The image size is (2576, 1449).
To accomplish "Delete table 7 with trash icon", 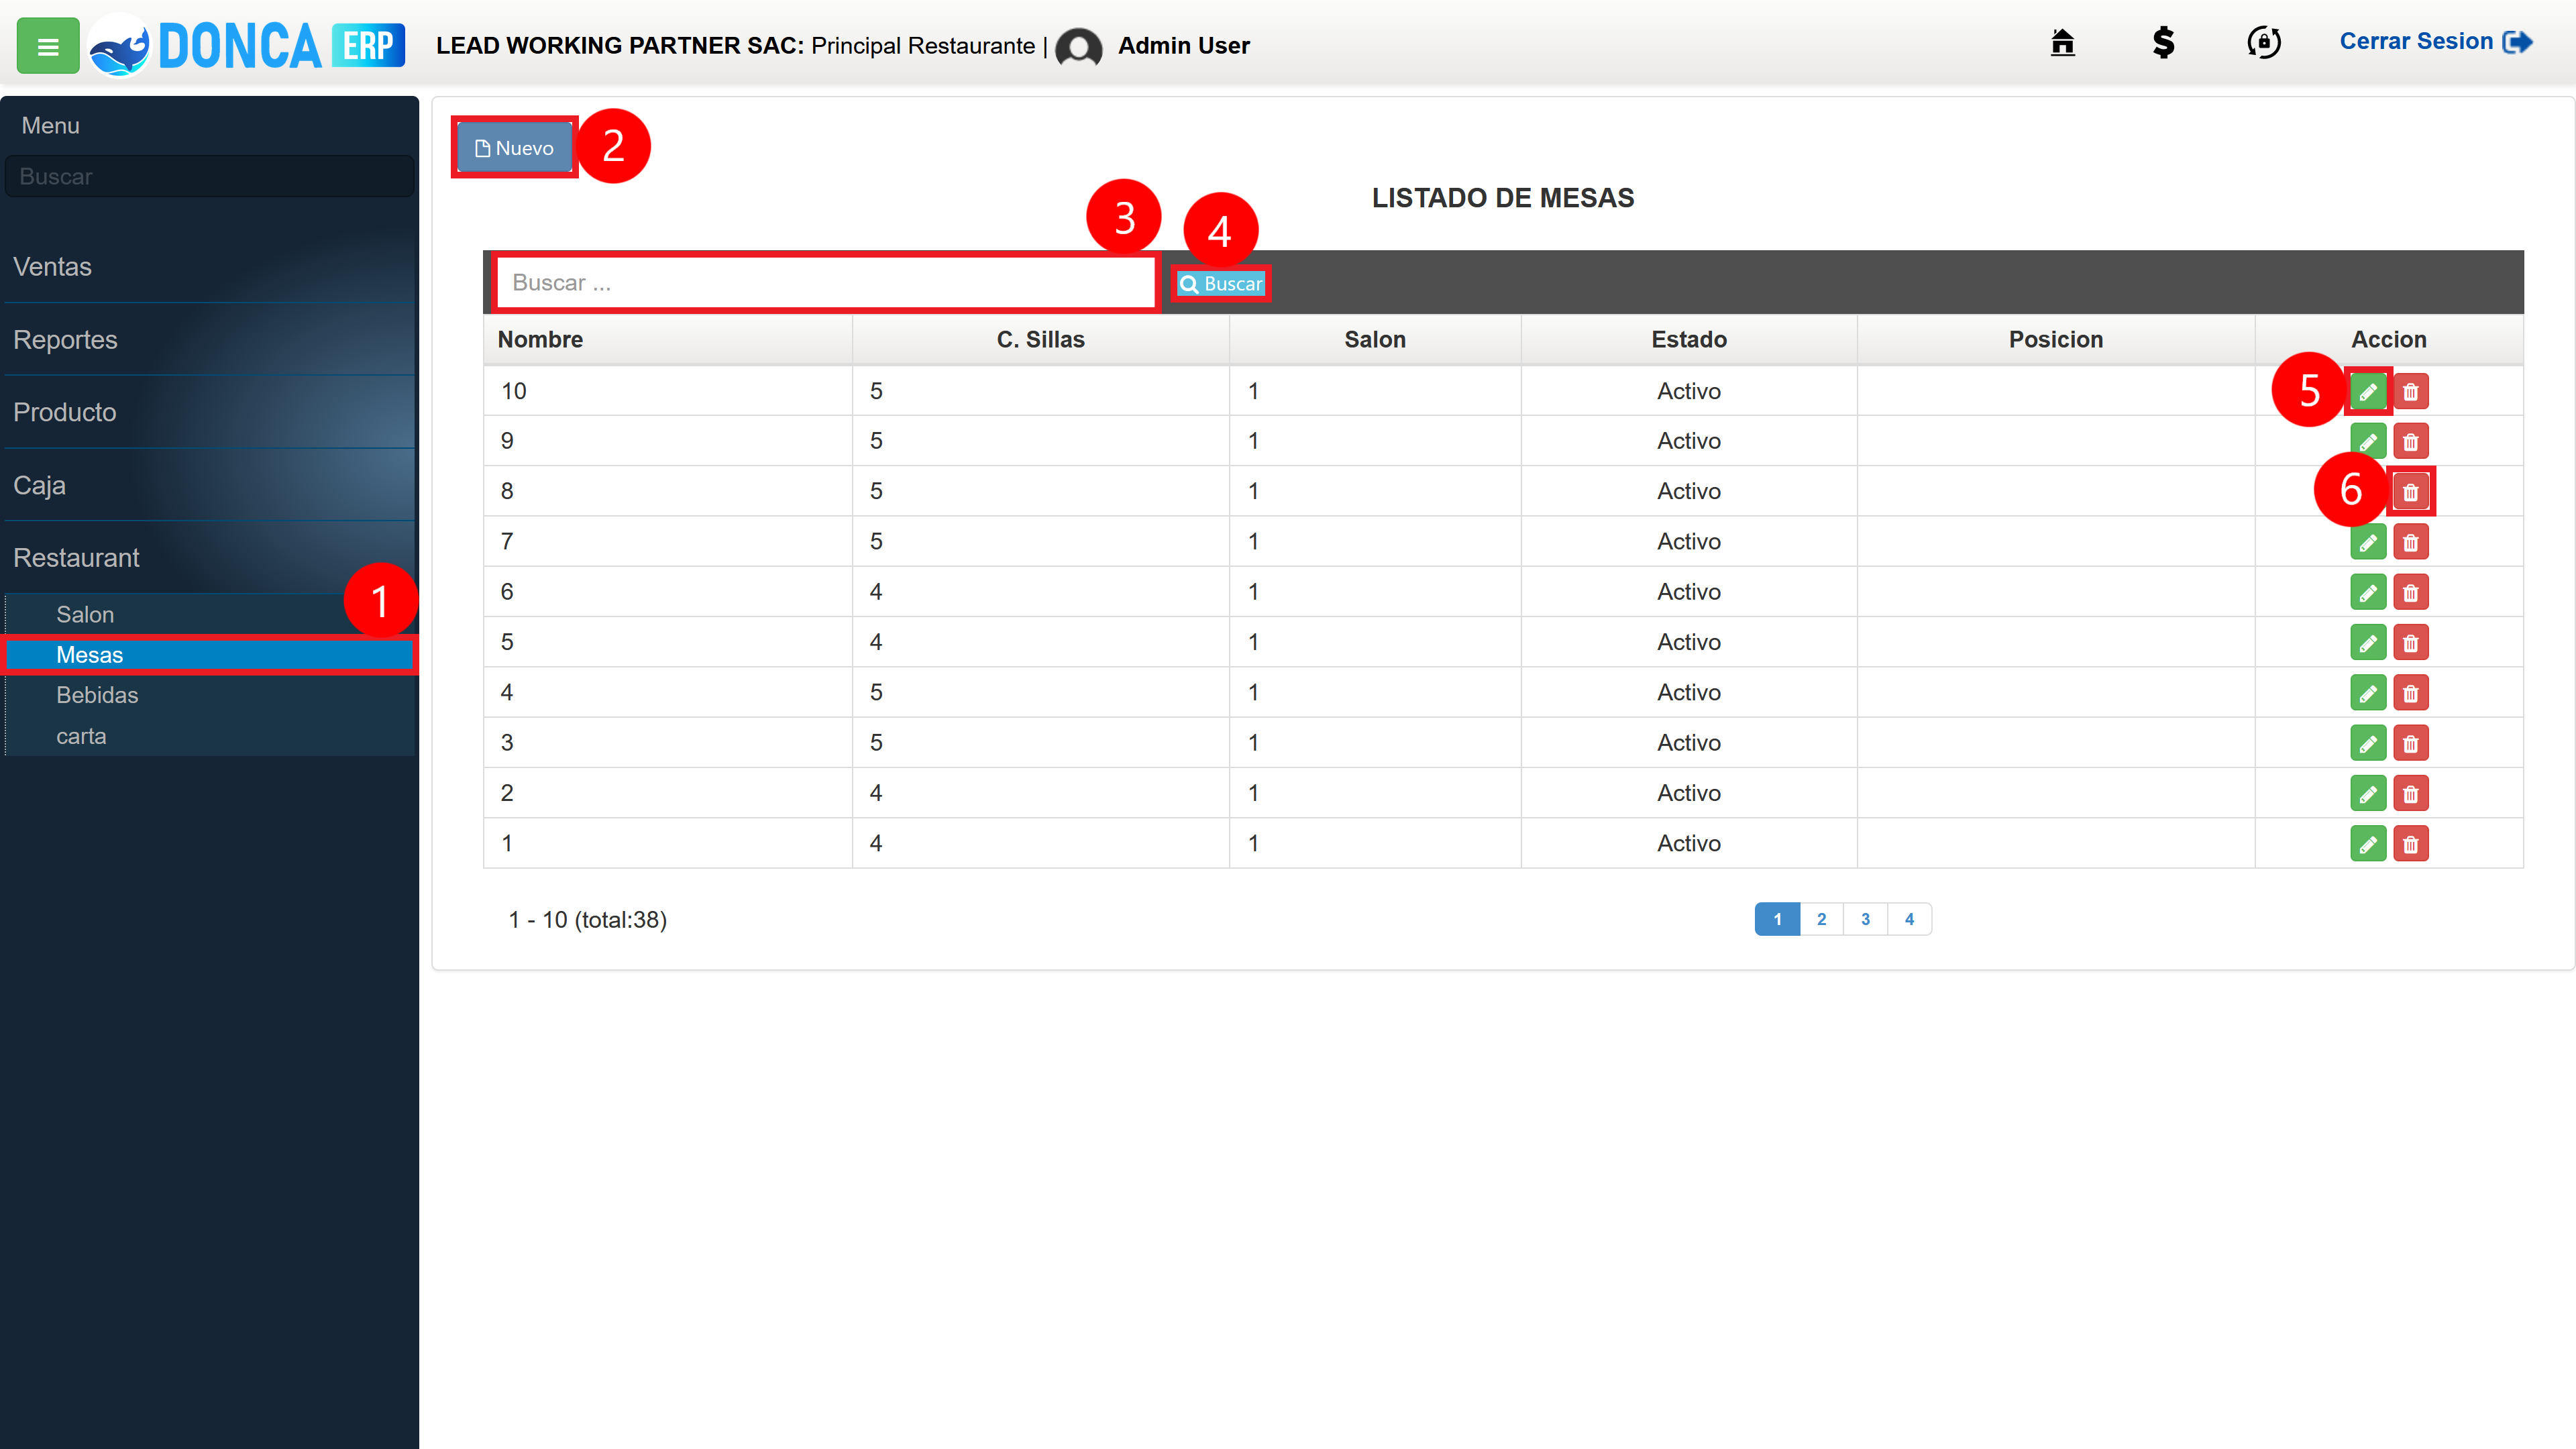I will pos(2410,542).
